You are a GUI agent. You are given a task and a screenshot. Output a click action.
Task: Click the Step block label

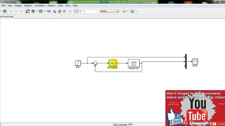pyautogui.click(x=78, y=67)
